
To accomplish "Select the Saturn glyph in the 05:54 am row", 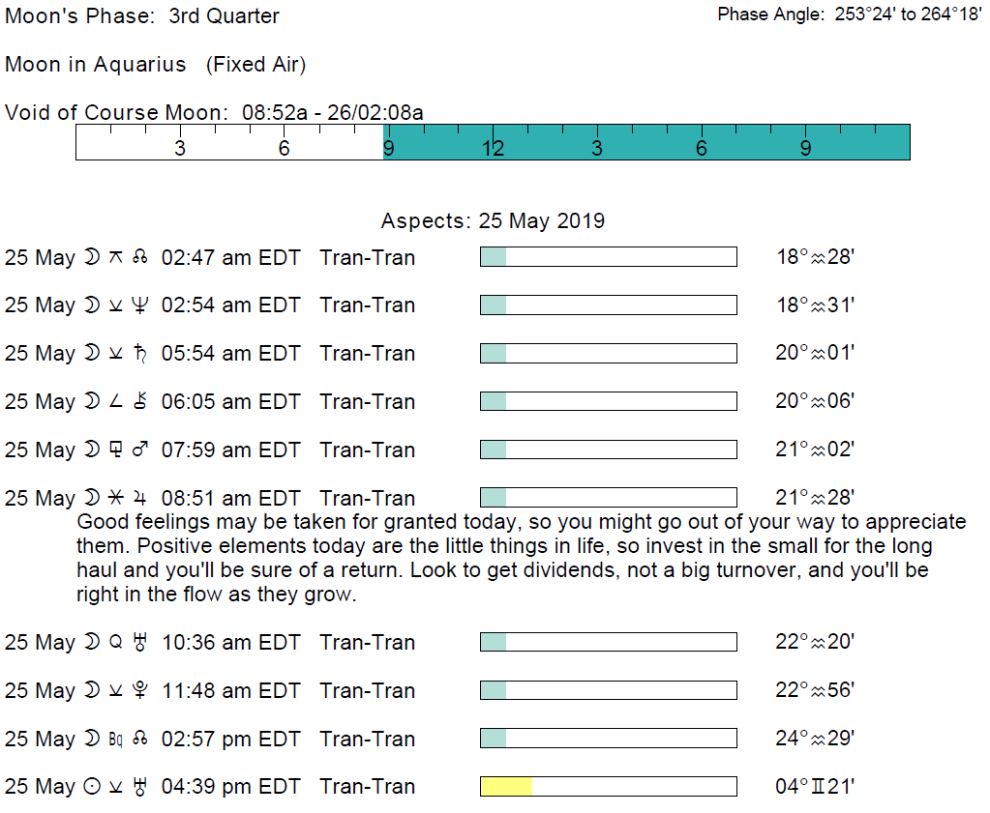I will pyautogui.click(x=140, y=354).
